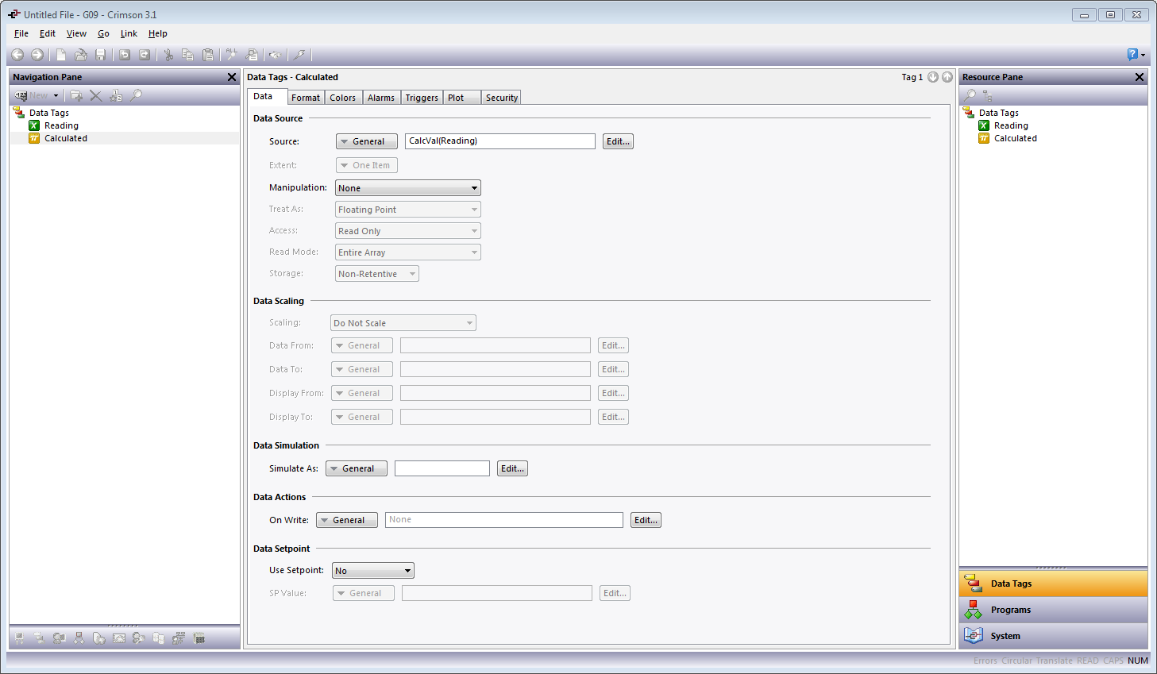Viewport: 1157px width, 674px height.
Task: Switch to the Alarms tab
Action: [381, 98]
